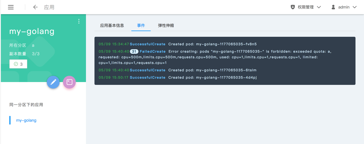Screen dimensions: 364x144
Task: Open the hamburger navigation menu
Action: (x=11, y=7)
